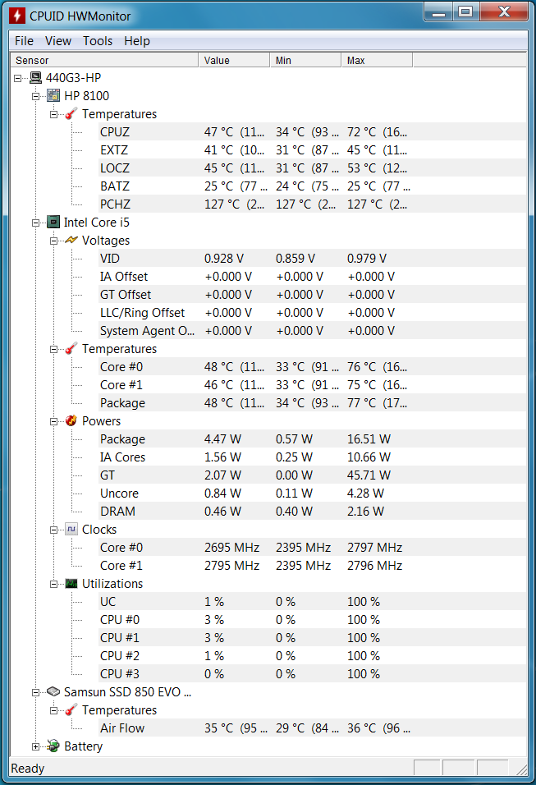Click the Clocks waveform icon

tap(71, 529)
